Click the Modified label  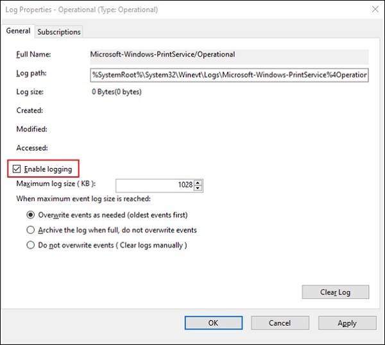tap(31, 129)
